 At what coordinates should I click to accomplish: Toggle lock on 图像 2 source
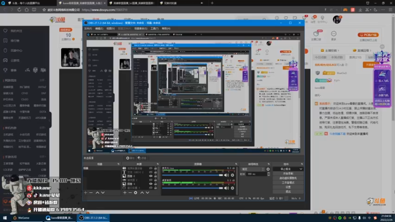[156, 176]
